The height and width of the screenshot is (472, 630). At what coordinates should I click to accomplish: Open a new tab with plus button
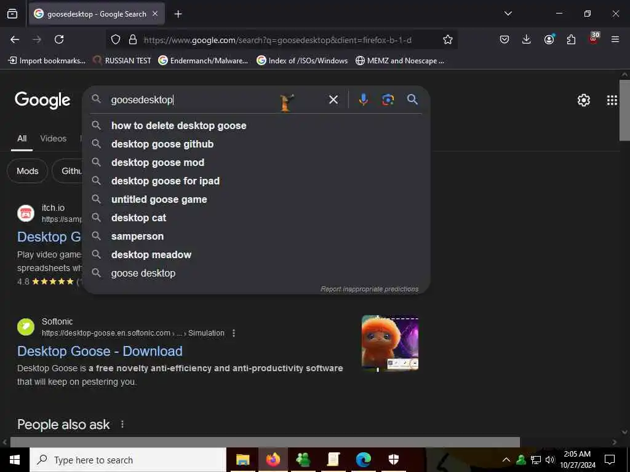click(x=178, y=14)
